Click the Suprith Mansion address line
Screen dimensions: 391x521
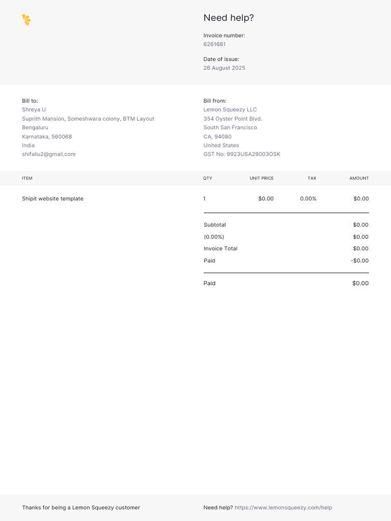tap(88, 119)
